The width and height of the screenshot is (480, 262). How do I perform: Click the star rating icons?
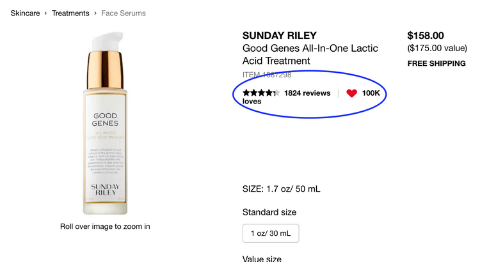(261, 93)
